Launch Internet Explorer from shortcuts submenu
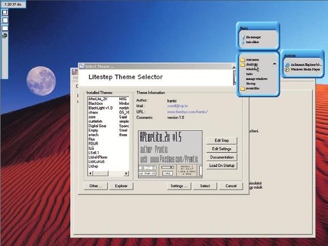Screen dimensions: 328x246 click(303, 64)
